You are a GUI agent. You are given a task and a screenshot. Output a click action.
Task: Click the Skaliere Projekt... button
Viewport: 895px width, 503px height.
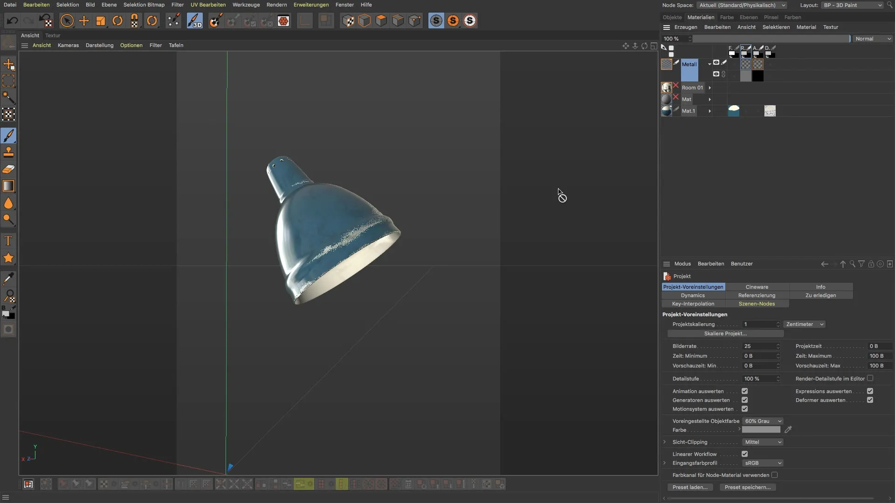click(725, 333)
